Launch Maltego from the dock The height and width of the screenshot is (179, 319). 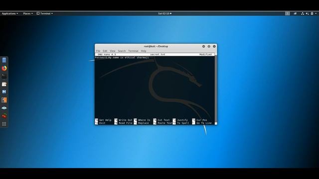tap(4, 92)
